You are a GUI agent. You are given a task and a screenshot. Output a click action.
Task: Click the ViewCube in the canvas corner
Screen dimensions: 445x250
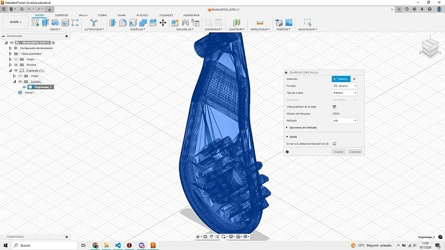click(430, 48)
